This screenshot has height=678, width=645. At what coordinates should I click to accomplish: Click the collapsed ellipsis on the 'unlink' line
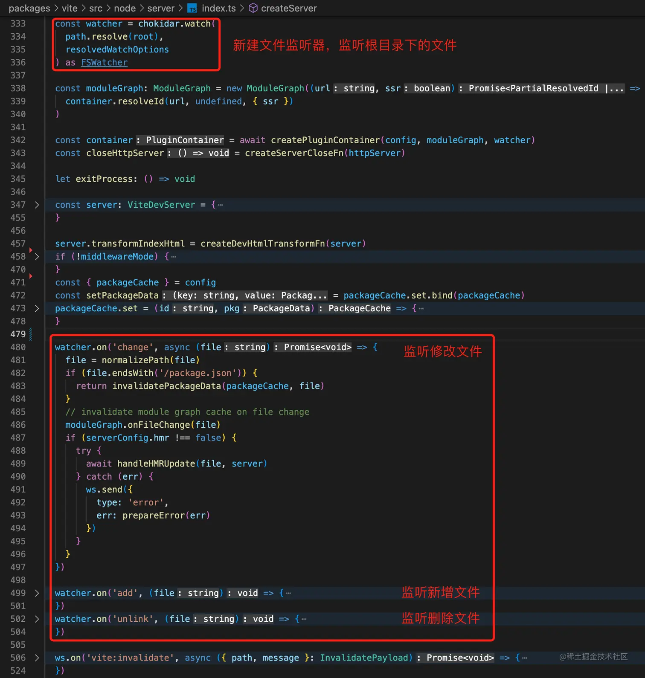click(304, 619)
